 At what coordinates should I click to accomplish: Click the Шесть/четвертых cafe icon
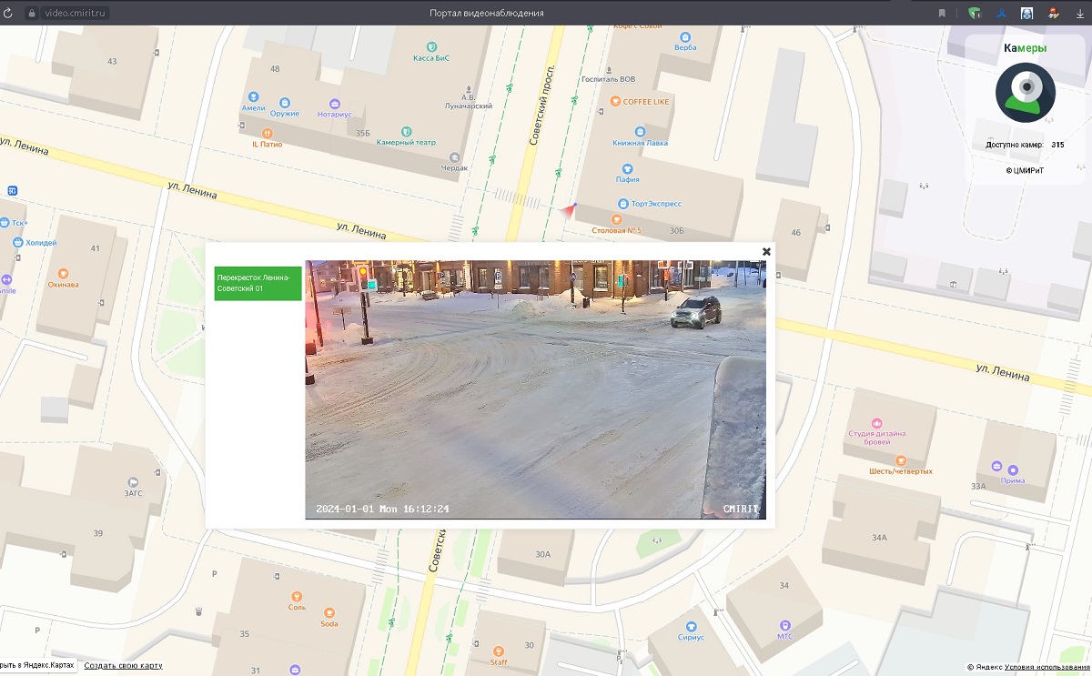(x=901, y=460)
